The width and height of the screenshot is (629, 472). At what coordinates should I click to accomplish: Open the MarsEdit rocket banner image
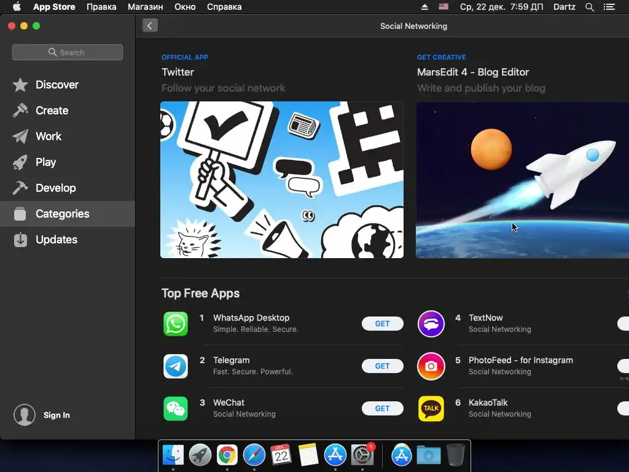[522, 180]
